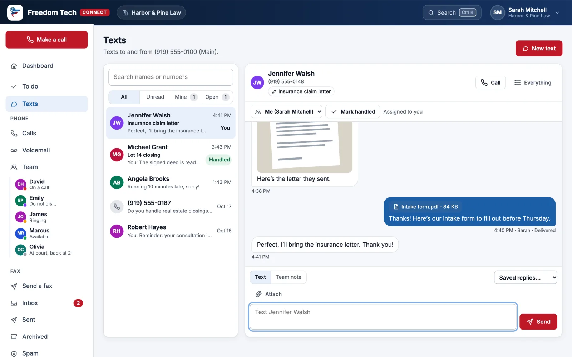Screen dimensions: 572x357
Task: Click Send a fax paper plane icon
Action: coord(14,286)
